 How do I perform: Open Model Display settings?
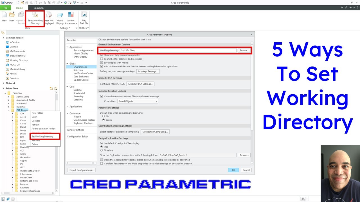60,18
